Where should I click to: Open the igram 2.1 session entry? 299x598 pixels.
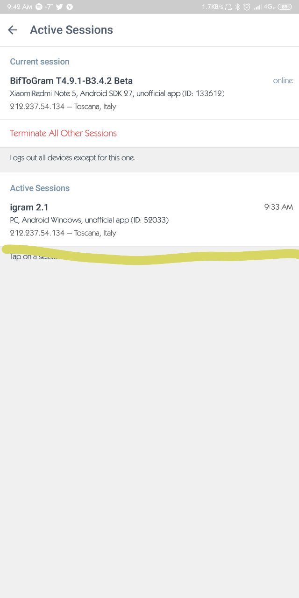149,220
